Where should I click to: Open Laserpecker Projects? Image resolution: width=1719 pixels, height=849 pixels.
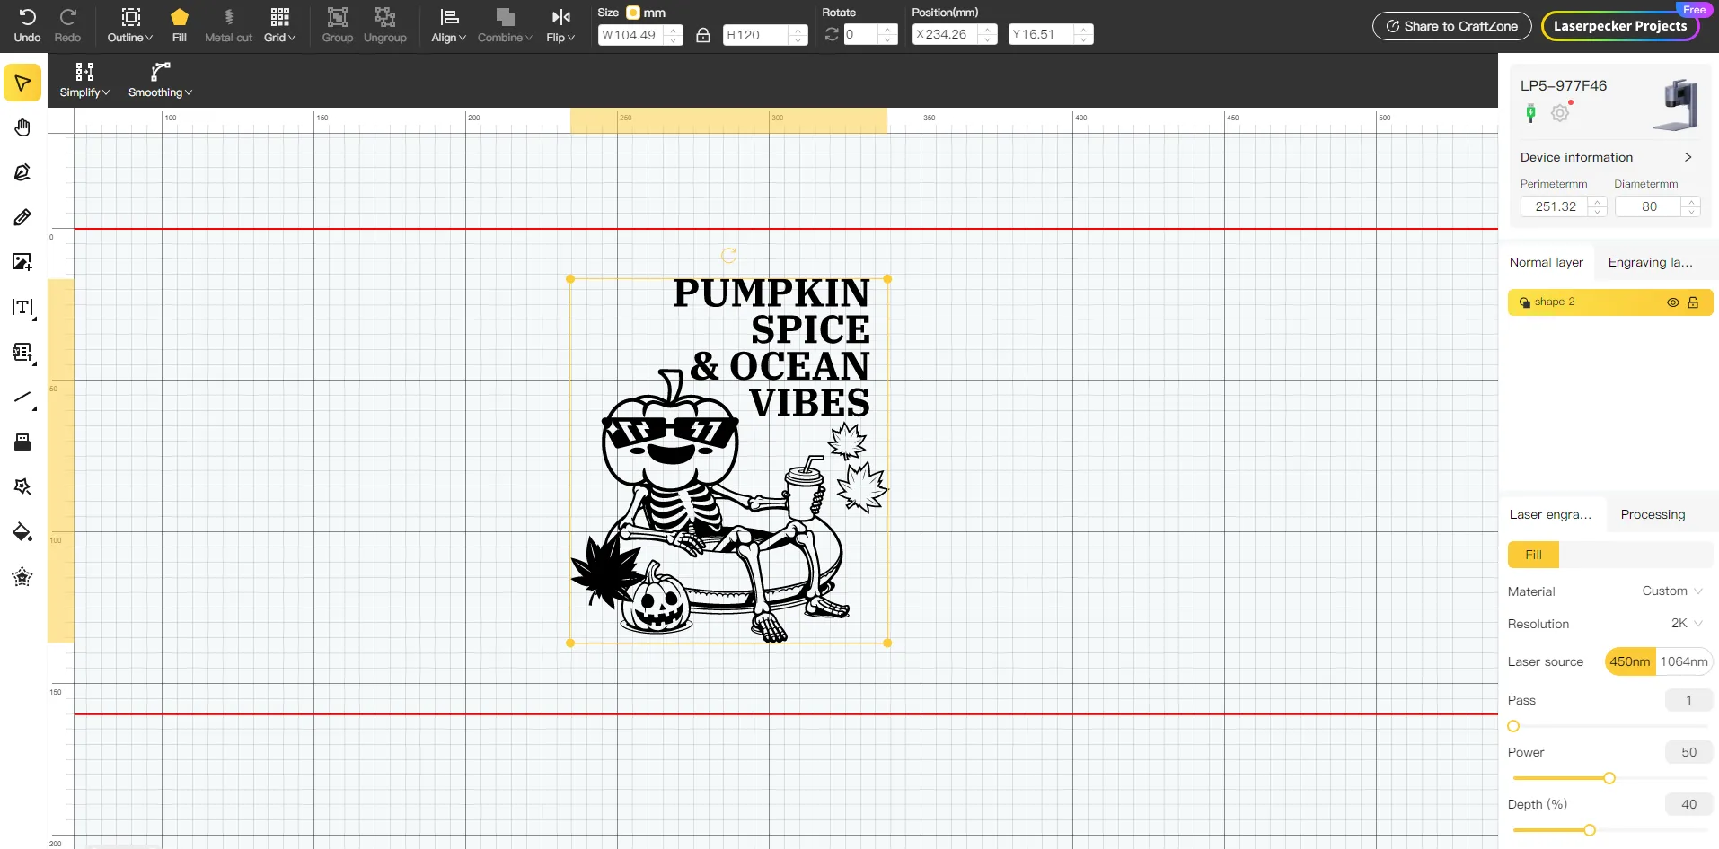point(1620,26)
